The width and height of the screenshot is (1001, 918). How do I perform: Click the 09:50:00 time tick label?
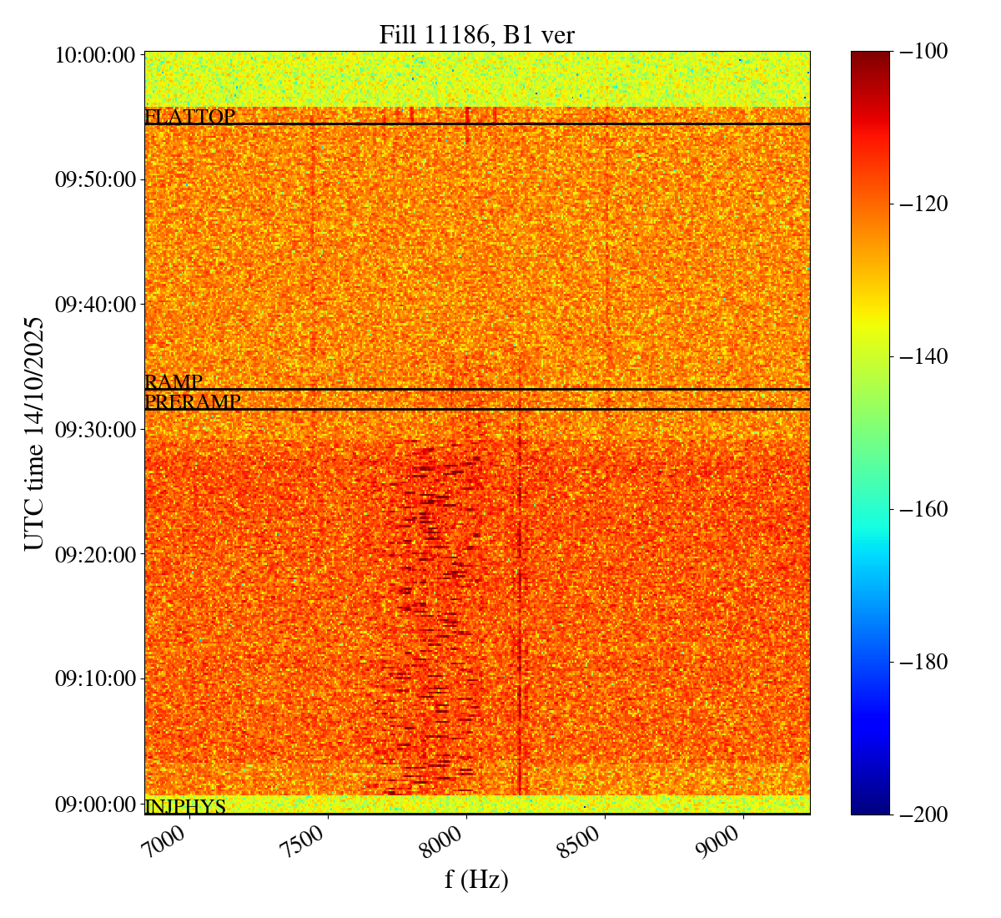click(x=95, y=179)
